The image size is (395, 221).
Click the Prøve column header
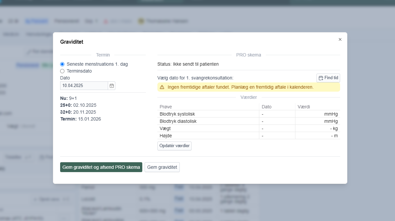pyautogui.click(x=166, y=107)
